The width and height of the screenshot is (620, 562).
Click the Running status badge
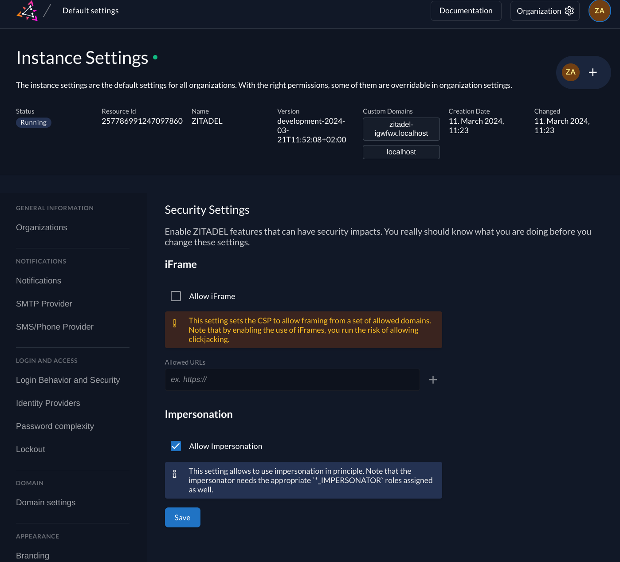[x=34, y=122]
